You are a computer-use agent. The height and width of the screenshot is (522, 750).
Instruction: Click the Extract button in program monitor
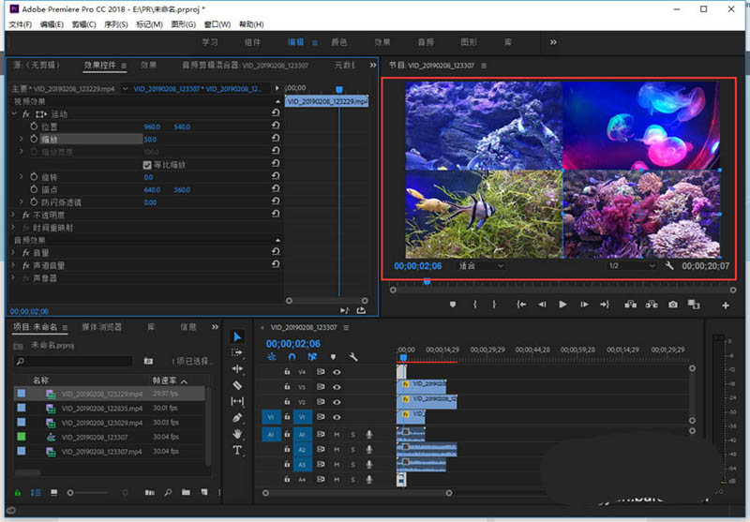pos(652,304)
